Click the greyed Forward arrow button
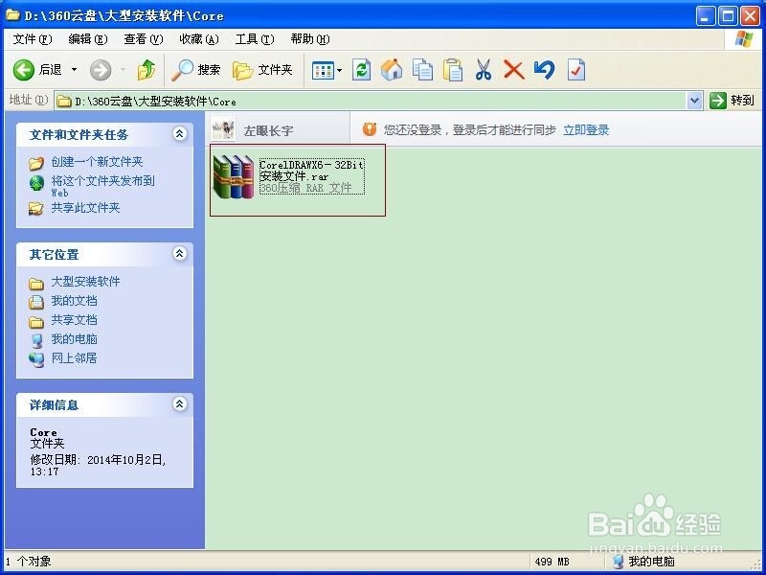Viewport: 766px width, 575px height. click(101, 70)
